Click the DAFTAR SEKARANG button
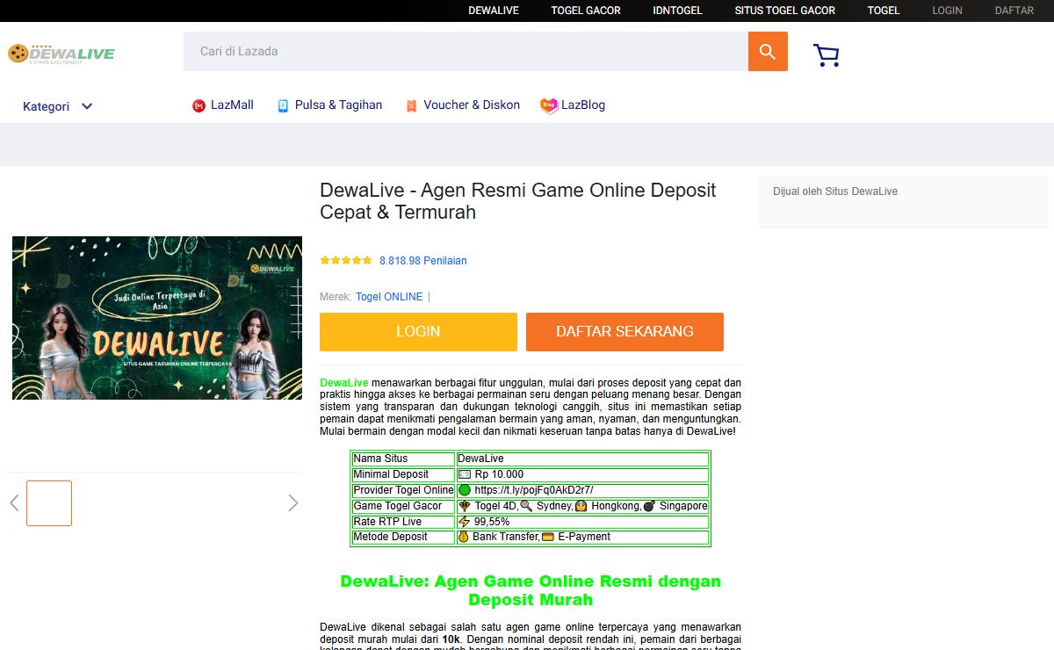Screen dimensions: 1054x650 624,332
